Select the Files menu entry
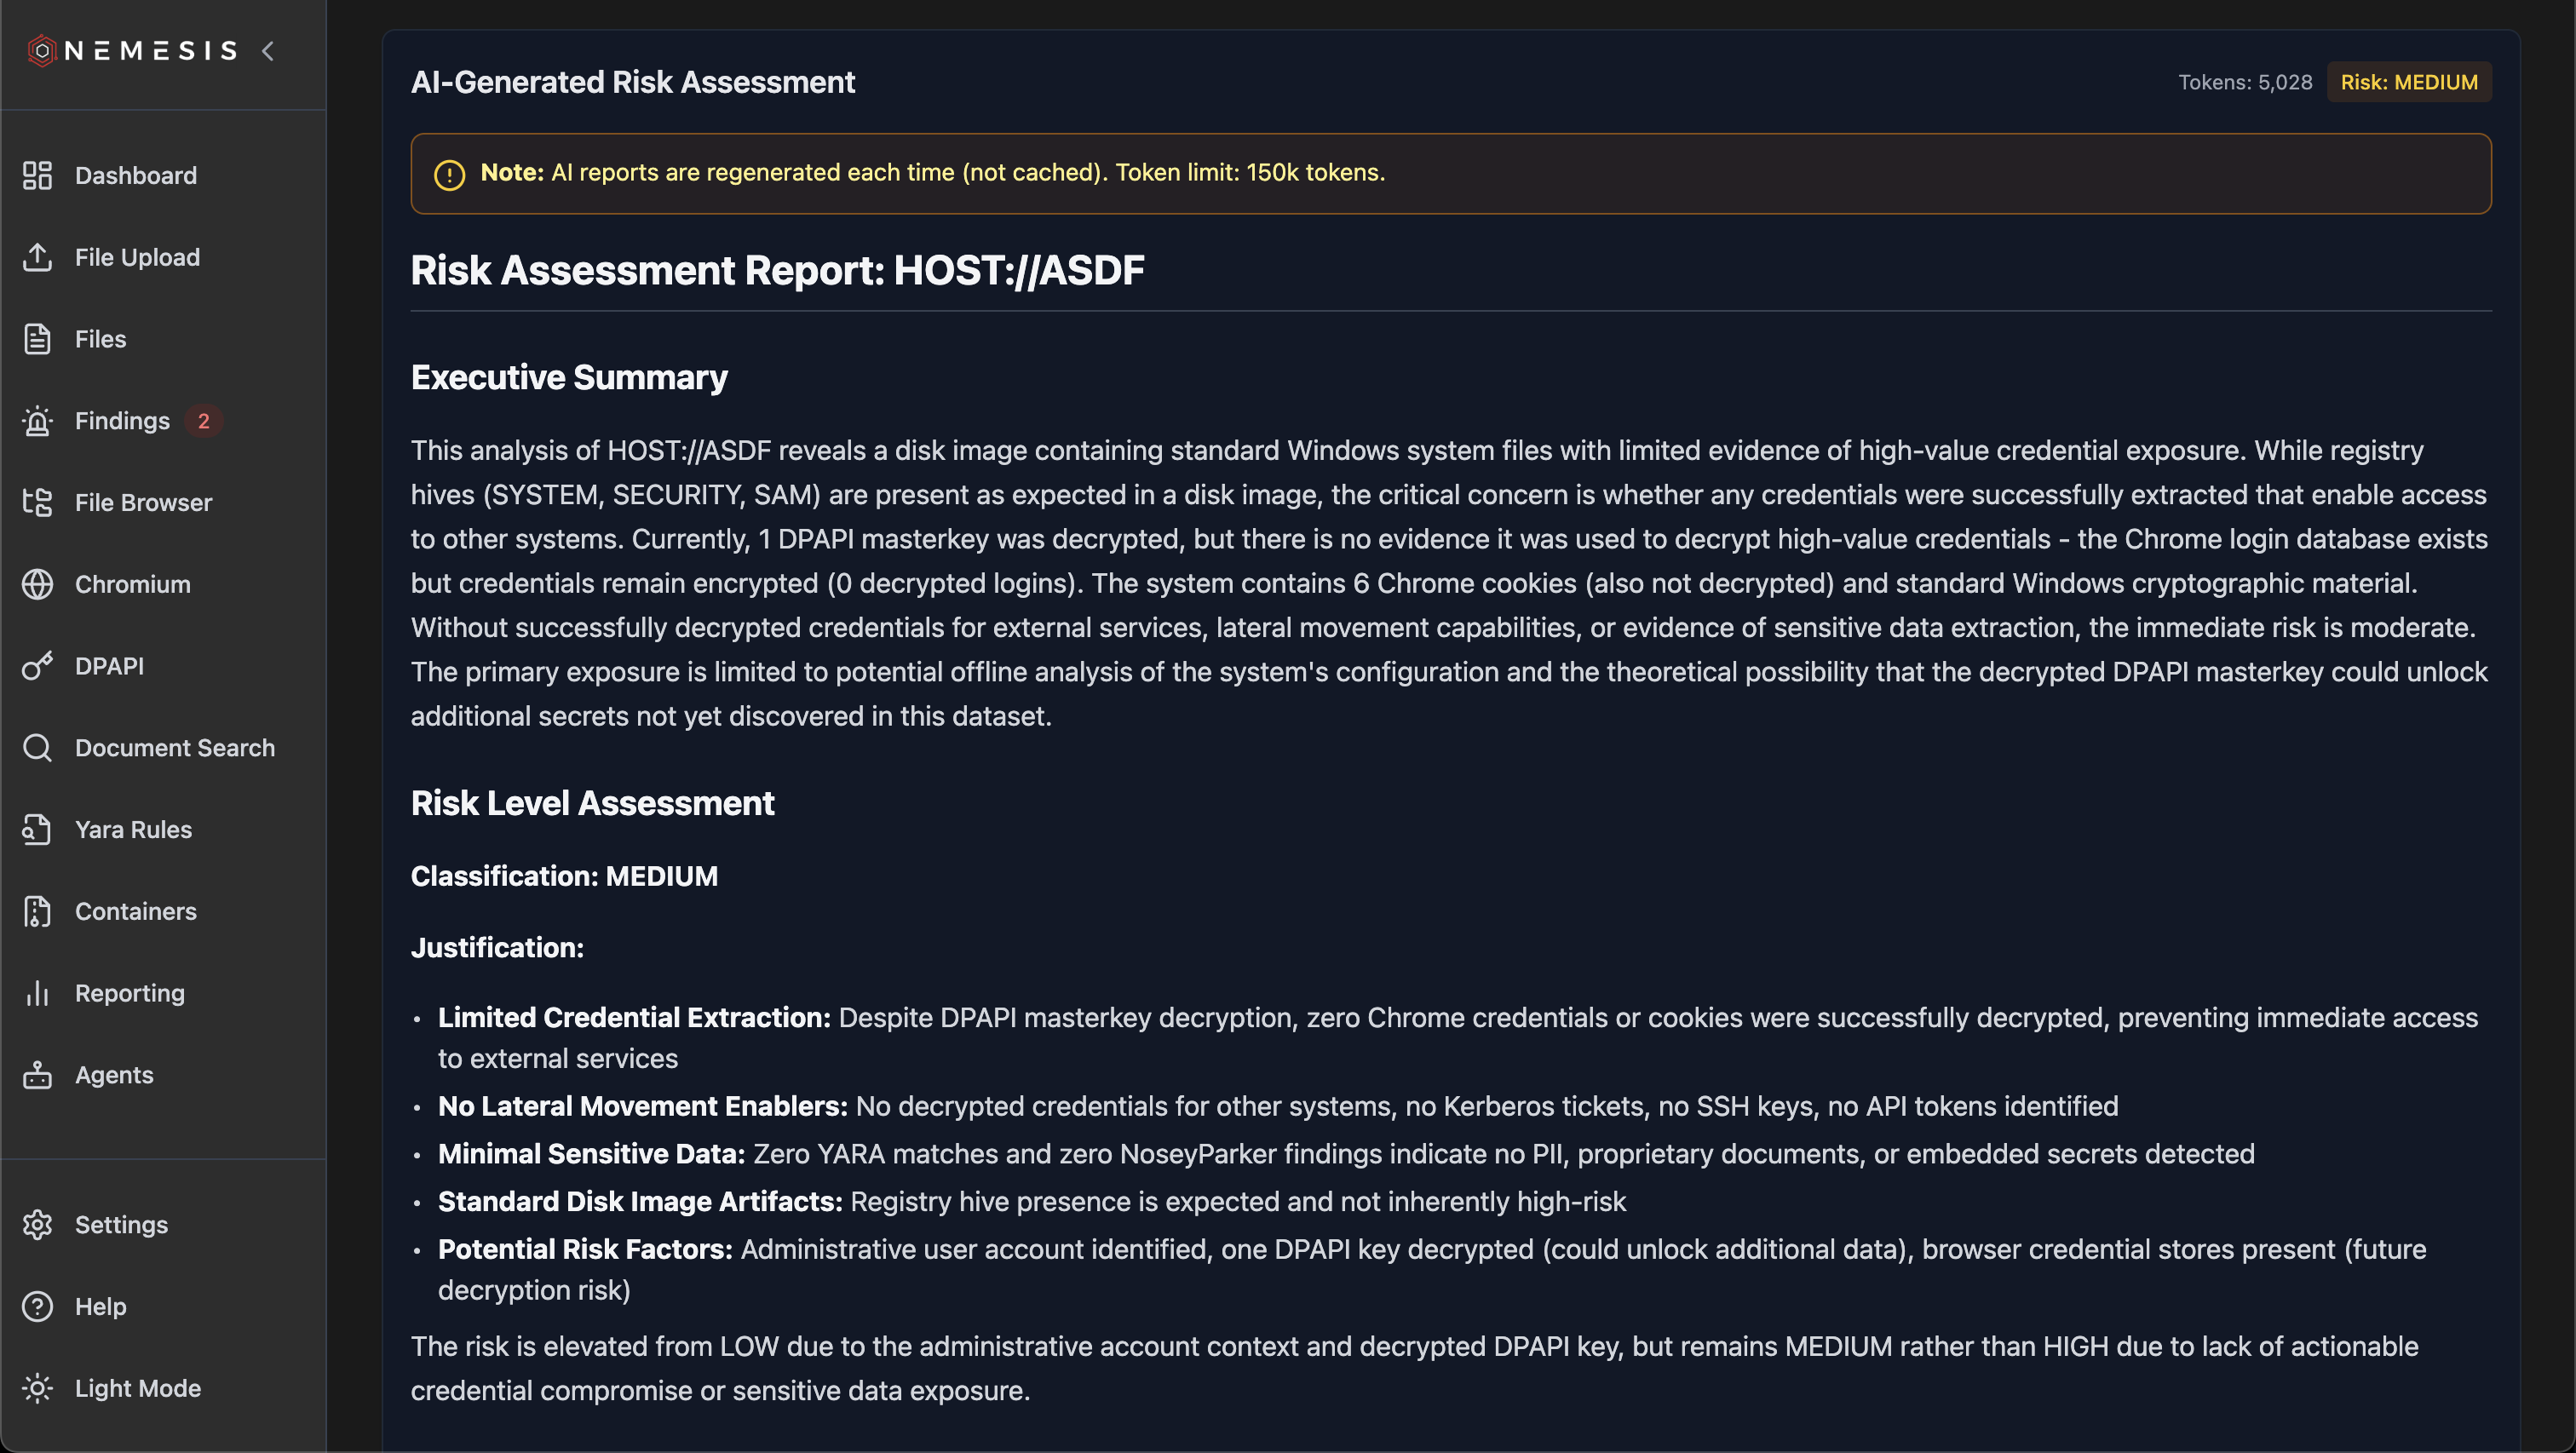Viewport: 2576px width, 1453px height. [x=100, y=339]
